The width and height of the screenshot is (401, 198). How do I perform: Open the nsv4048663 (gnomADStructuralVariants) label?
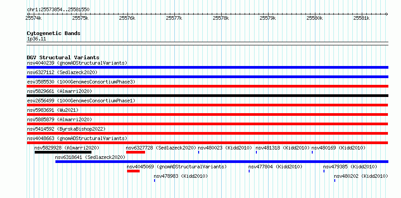pos(77,138)
